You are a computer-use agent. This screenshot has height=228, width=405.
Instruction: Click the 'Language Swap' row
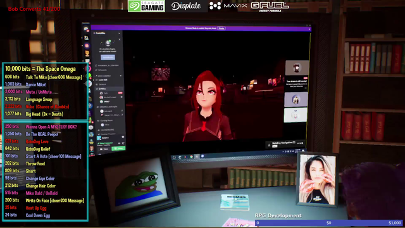(28, 99)
